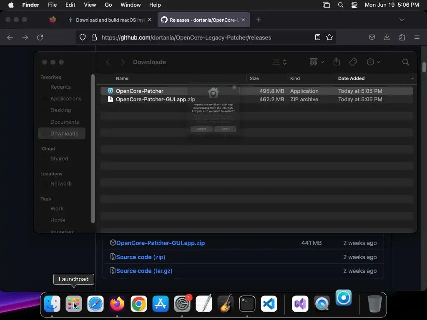427x320 pixels.
Task: Click Open in the Gatekeeper dialog
Action: tap(225, 129)
